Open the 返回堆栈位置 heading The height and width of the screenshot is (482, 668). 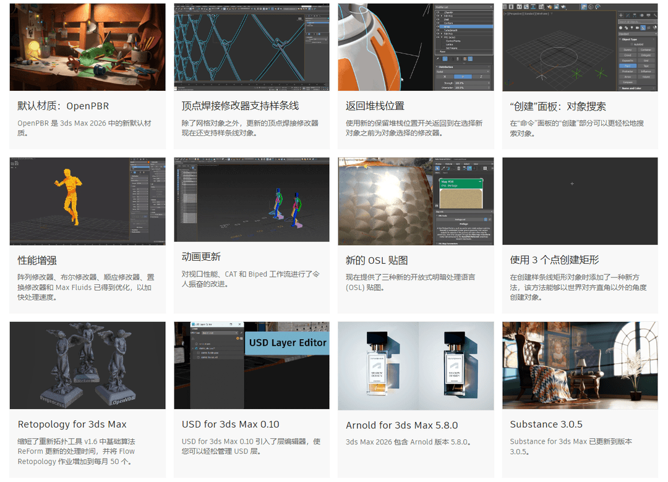(375, 106)
